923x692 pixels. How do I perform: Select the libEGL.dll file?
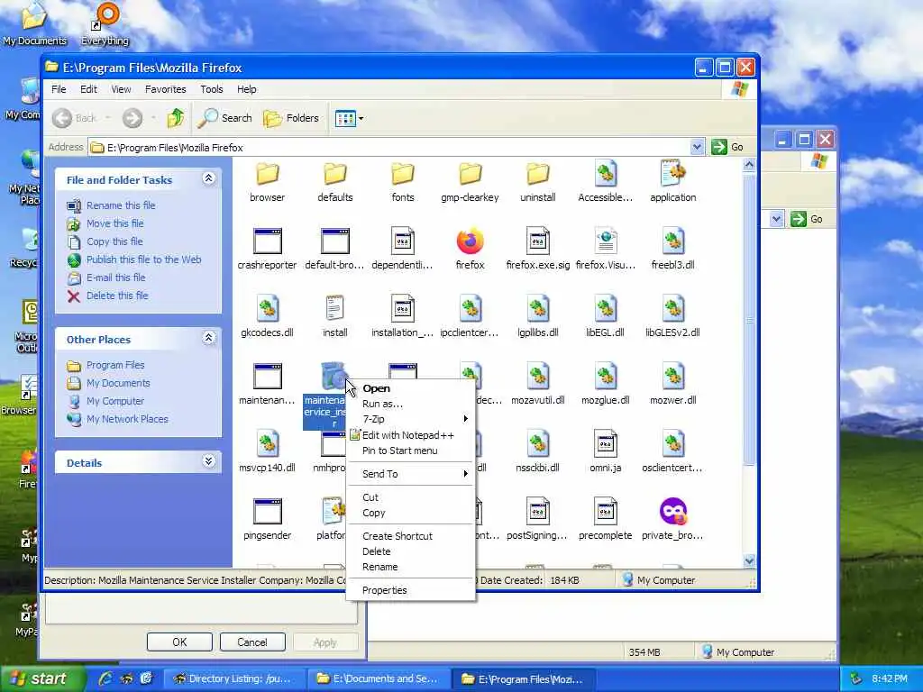click(x=605, y=309)
